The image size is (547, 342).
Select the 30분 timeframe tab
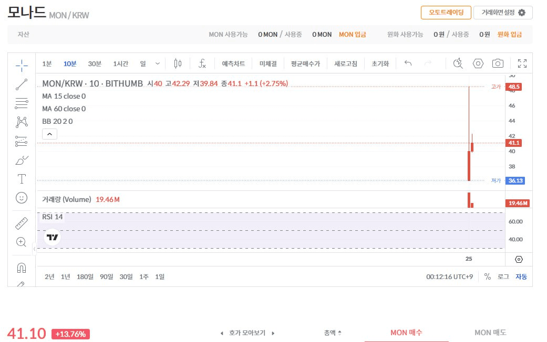click(95, 63)
